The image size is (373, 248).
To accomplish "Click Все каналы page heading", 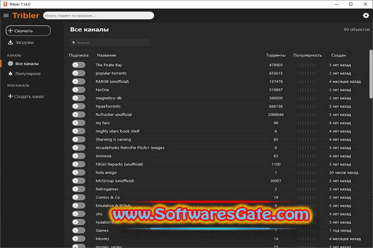I will 89,29.
